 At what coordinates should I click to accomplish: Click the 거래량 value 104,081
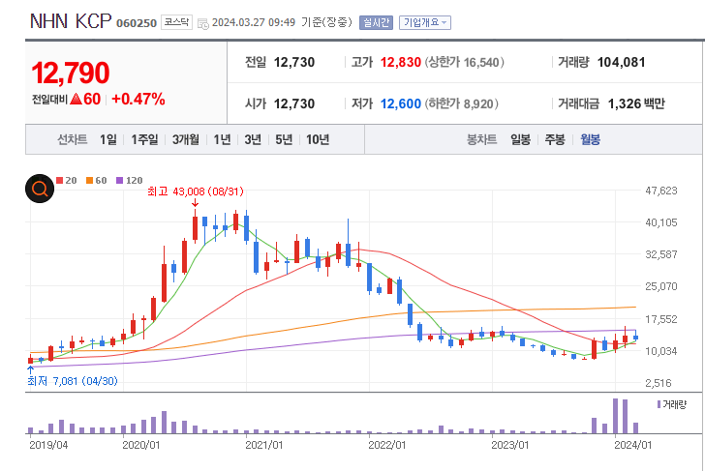tap(621, 63)
